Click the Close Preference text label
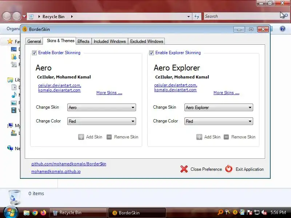 206,169
